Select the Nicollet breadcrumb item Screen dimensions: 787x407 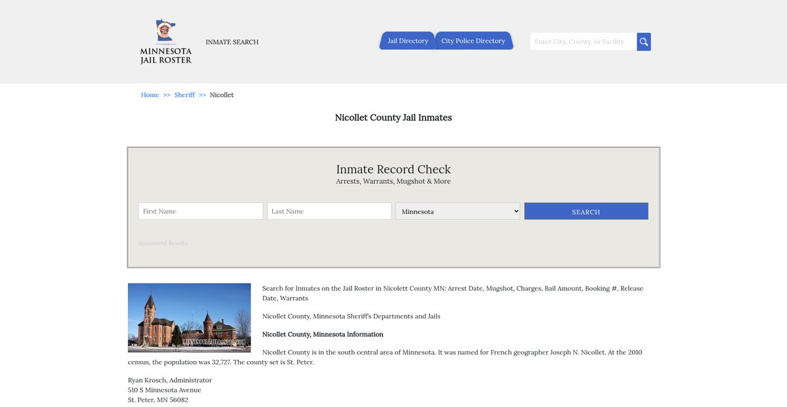(x=222, y=95)
